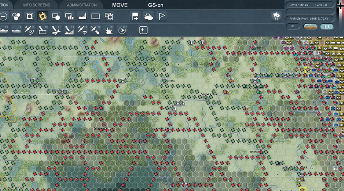344x191 pixels.
Task: Open the ADMINISTRATION tab
Action: (x=82, y=5)
